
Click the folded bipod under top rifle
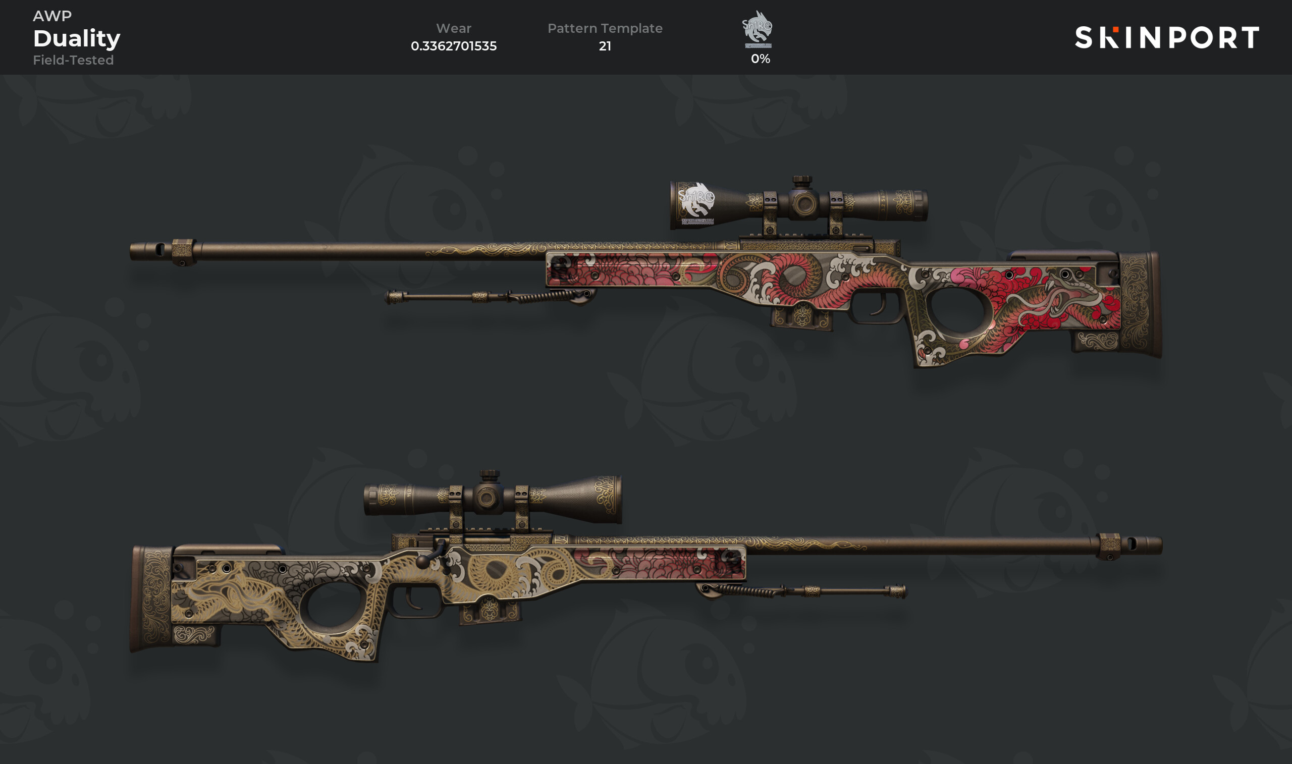[490, 297]
